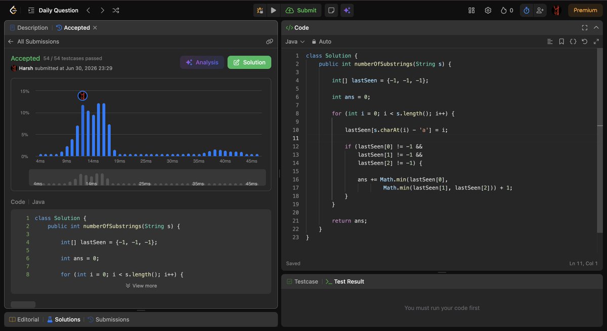Copy the submission link icon
This screenshot has width=607, height=331.
270,41
